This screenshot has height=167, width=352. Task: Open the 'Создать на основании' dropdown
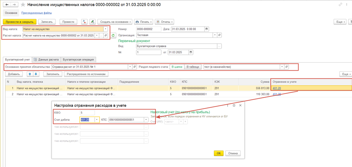tap(115, 22)
